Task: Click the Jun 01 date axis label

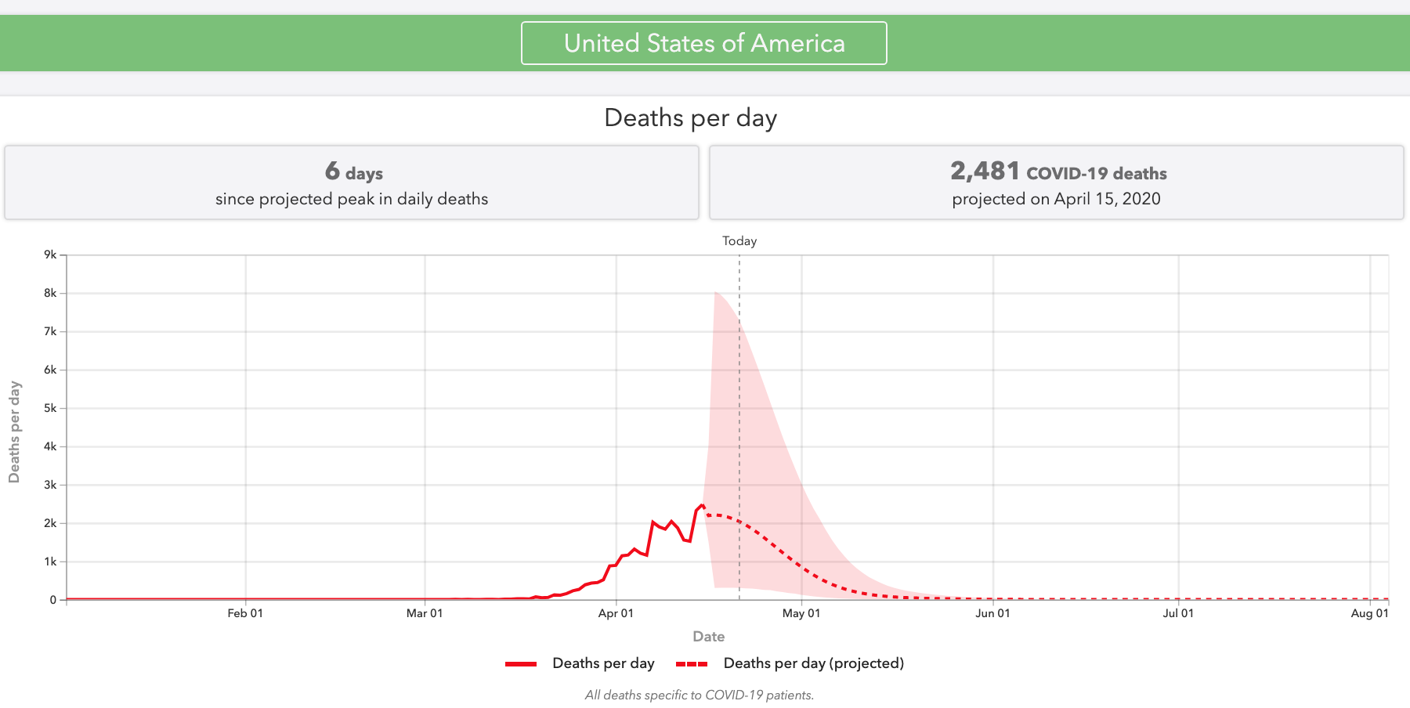Action: click(992, 613)
